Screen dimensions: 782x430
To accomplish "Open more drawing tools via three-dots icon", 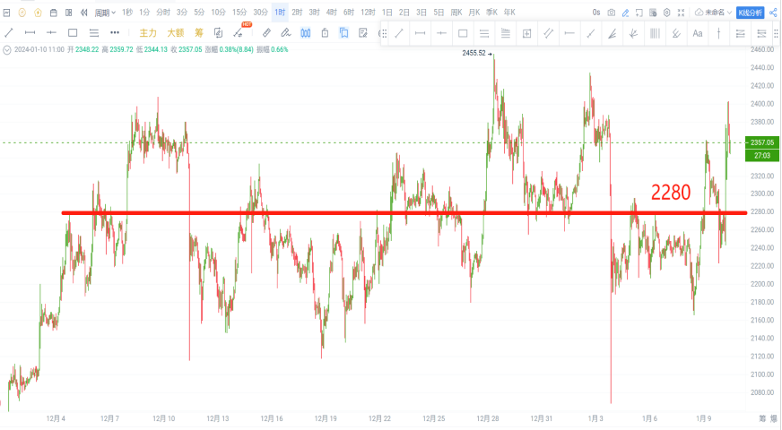I will click(115, 33).
